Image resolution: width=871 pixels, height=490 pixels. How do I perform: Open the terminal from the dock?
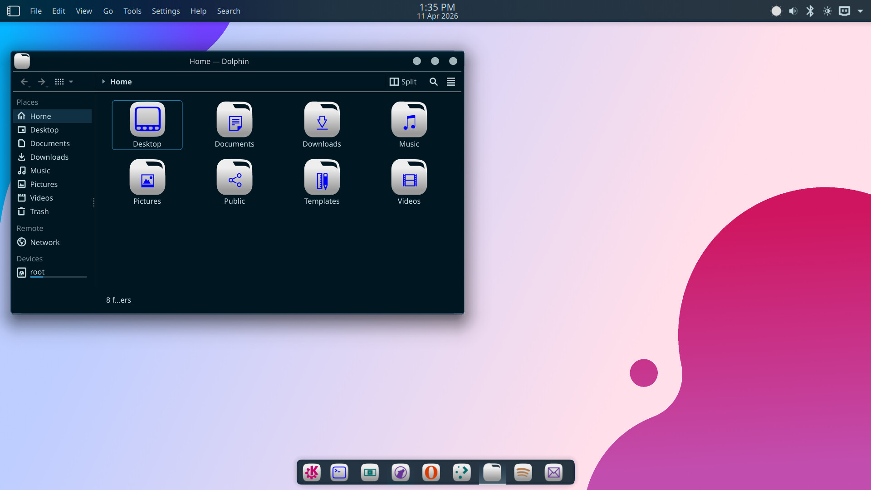coord(339,472)
